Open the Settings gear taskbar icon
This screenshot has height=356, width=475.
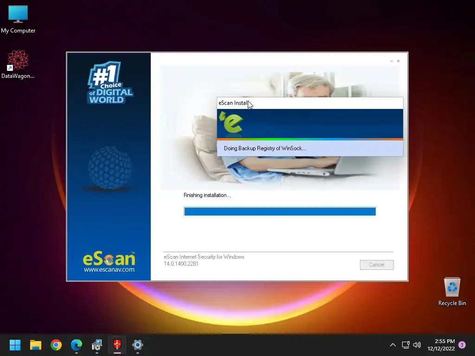137,344
